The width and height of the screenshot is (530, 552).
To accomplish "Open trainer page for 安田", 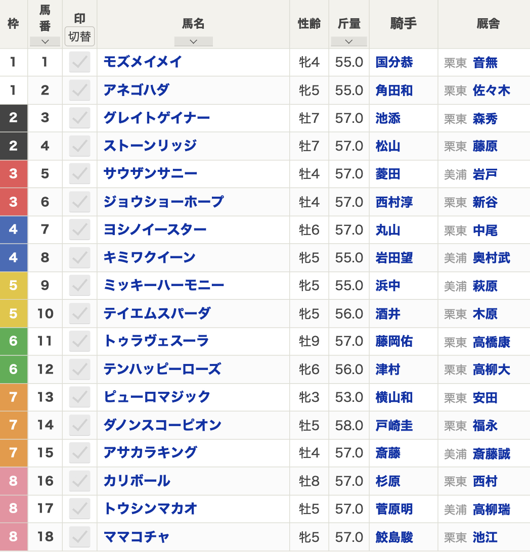I will pos(485,397).
